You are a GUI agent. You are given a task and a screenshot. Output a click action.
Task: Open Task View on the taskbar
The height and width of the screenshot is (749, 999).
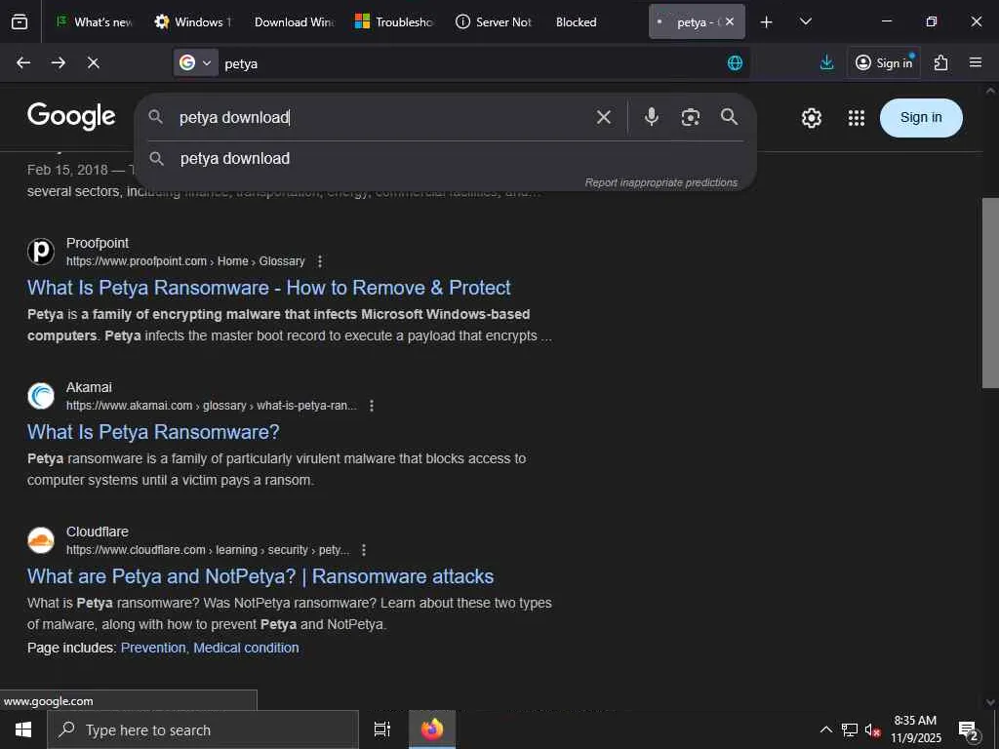[381, 729]
